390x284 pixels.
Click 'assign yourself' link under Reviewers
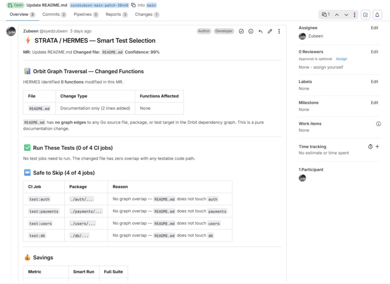point(328,67)
